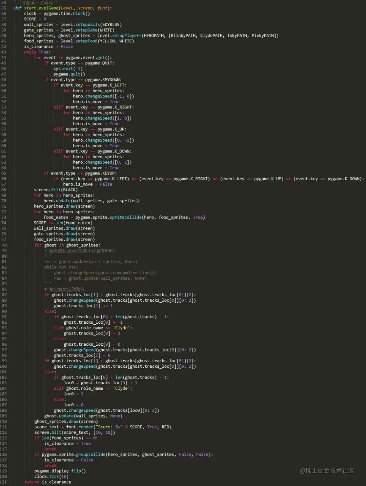Click line number 121 in the gutter

(x=3, y=482)
